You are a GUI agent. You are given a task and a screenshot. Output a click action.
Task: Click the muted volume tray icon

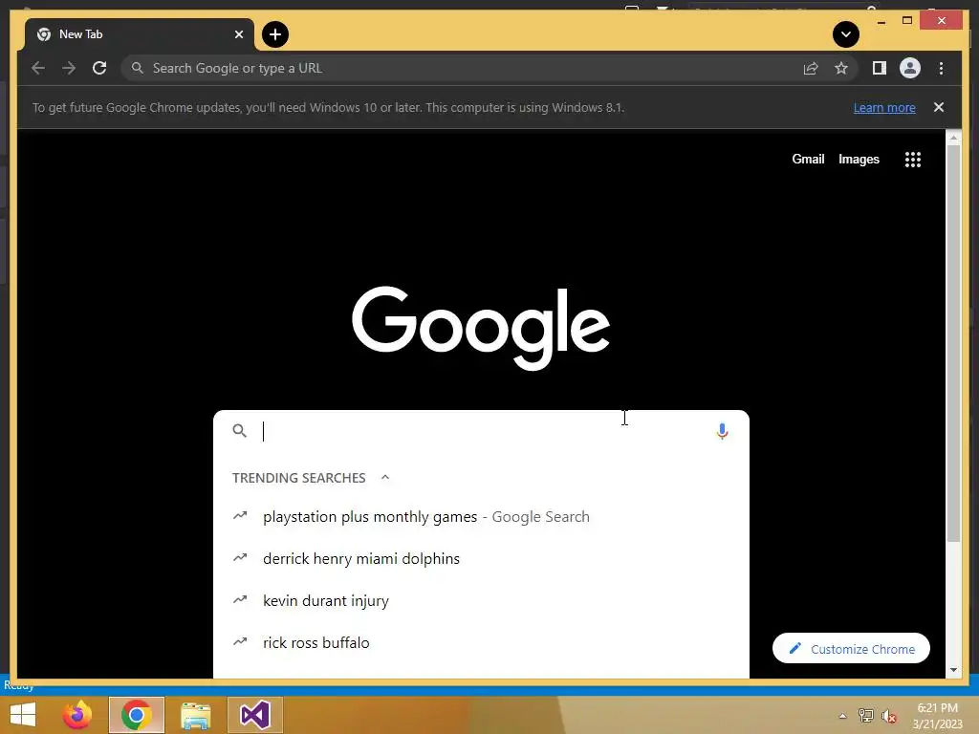pos(889,716)
